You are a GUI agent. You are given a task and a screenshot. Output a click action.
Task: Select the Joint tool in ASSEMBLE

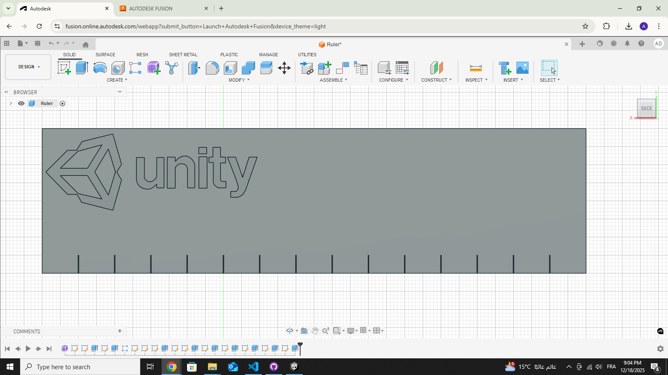click(x=342, y=68)
